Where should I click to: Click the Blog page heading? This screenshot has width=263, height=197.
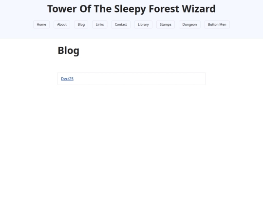69,51
